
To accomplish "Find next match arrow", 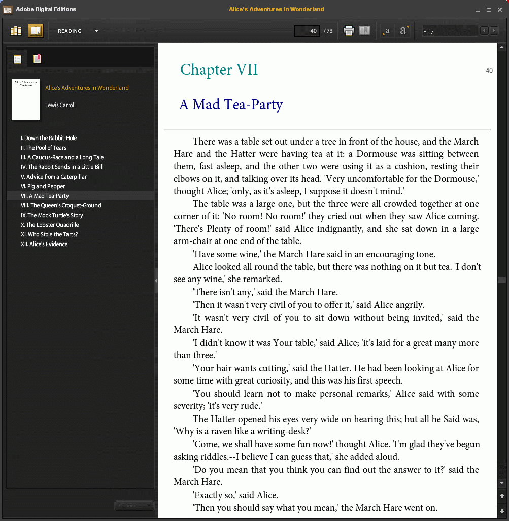I will coord(494,31).
